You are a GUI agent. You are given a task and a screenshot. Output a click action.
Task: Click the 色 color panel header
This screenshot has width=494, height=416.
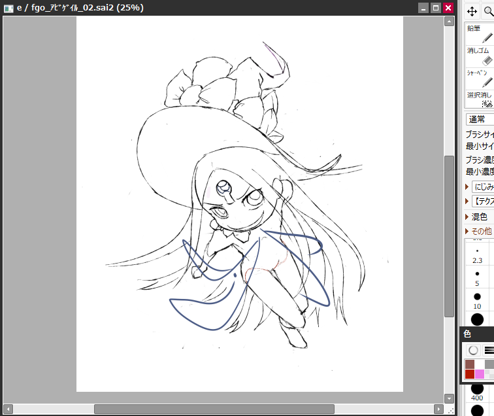(x=477, y=334)
